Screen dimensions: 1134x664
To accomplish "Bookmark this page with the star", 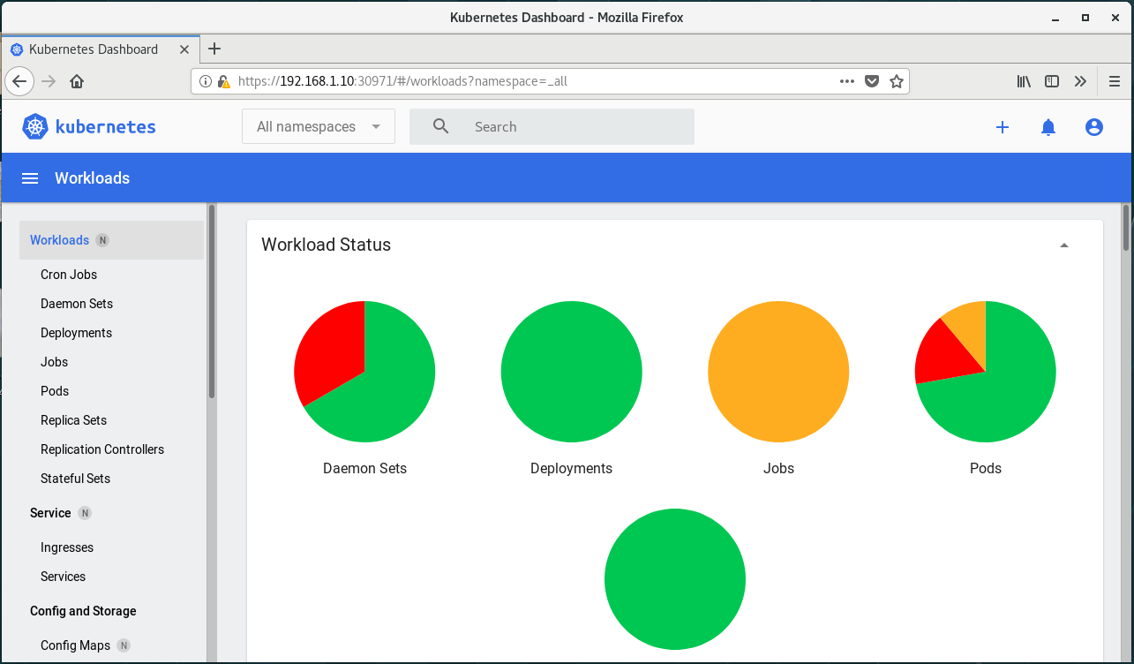I will pos(897,81).
